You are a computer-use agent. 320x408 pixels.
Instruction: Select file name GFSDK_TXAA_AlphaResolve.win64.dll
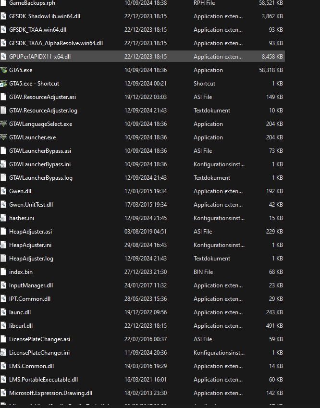click(x=56, y=43)
